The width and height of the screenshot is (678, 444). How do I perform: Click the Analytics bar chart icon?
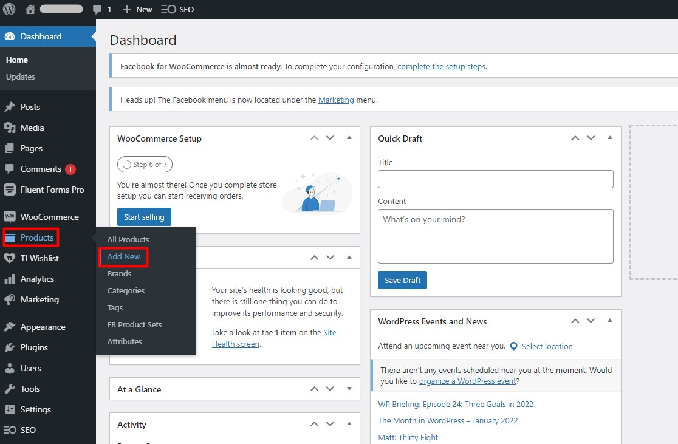pos(10,279)
